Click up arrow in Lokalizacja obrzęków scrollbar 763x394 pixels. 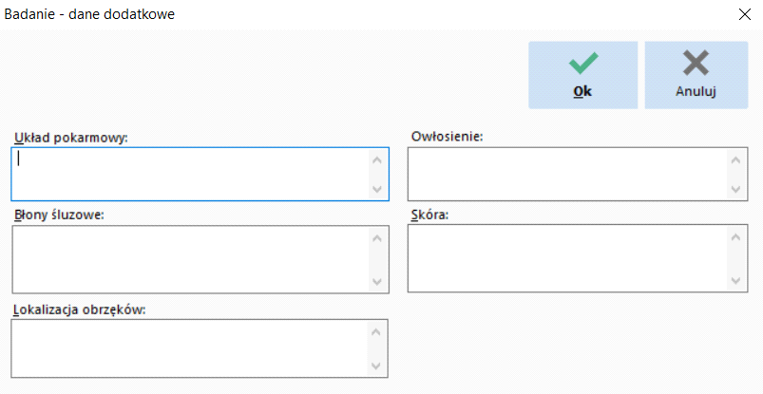click(376, 332)
